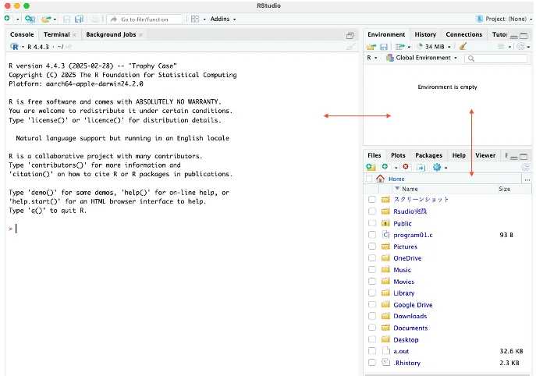Switch to the Plots tab
This screenshot has width=536, height=376.
tap(398, 155)
